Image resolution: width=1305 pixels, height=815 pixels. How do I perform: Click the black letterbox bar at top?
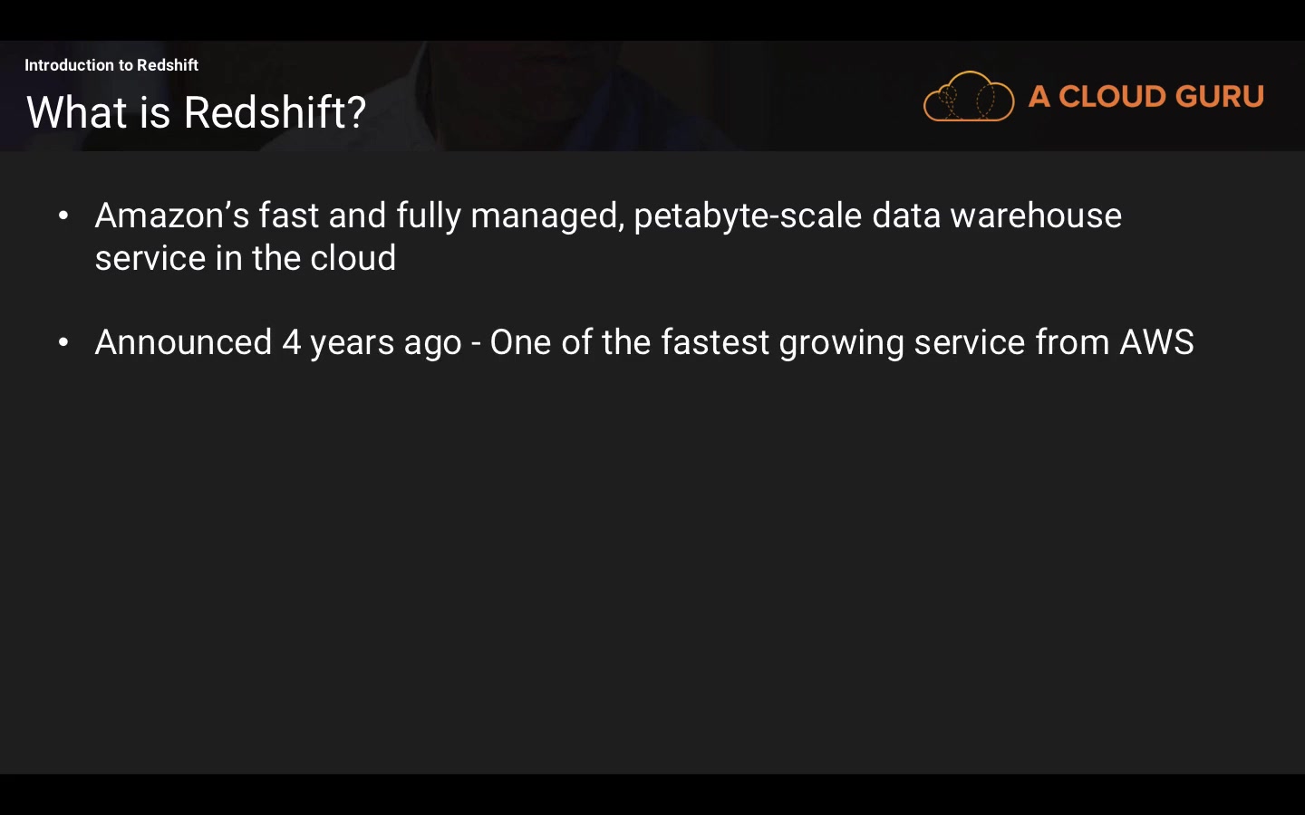pos(652,19)
